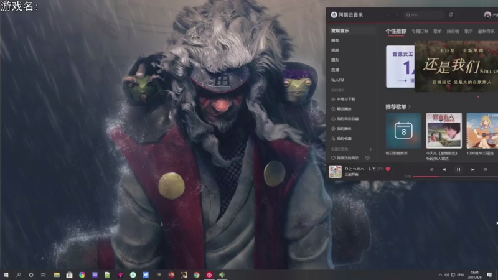Open Cortana from the taskbar

[31, 274]
